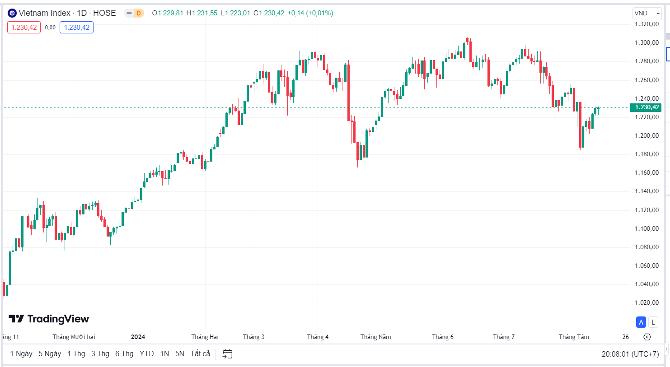Image resolution: width=670 pixels, height=367 pixels.
Task: Select the 5N time range
Action: pyautogui.click(x=180, y=354)
